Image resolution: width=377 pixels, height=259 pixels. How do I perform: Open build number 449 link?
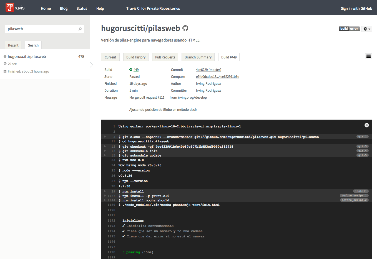coord(136,70)
